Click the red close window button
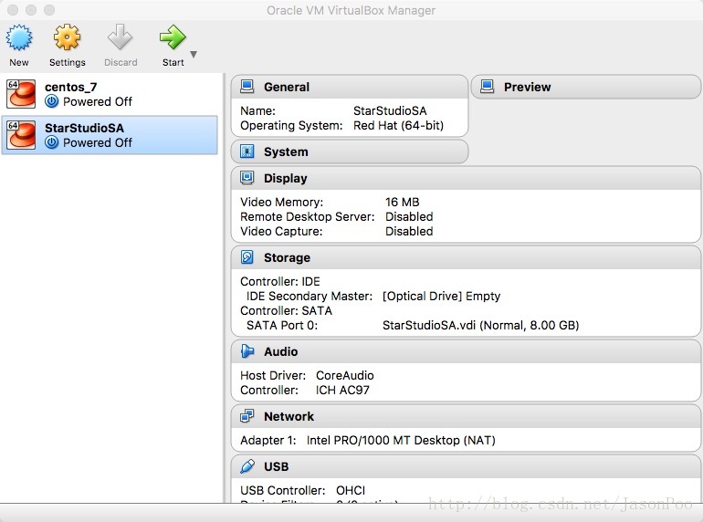703x522 pixels. click(x=13, y=10)
